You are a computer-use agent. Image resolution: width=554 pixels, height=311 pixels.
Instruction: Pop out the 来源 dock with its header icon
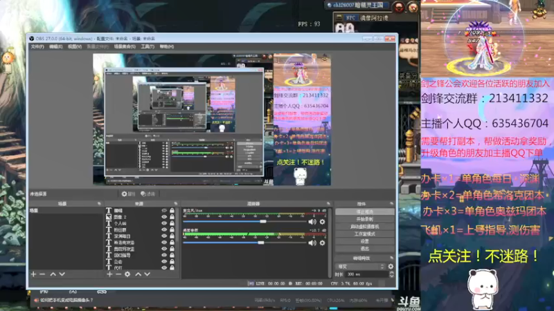pyautogui.click(x=176, y=204)
